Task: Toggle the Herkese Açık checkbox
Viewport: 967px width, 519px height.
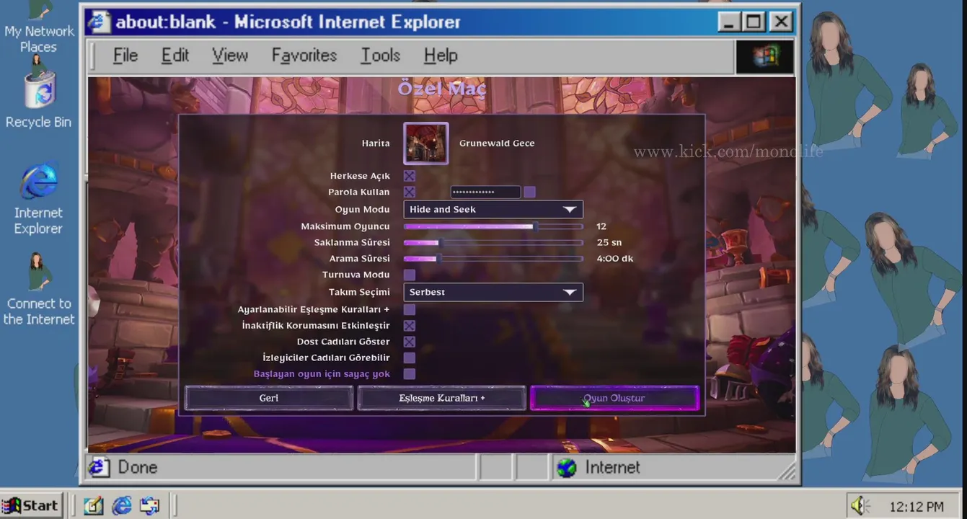Action: pos(410,176)
